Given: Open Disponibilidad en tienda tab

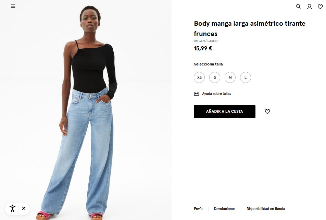Looking at the screenshot, I should (266, 209).
